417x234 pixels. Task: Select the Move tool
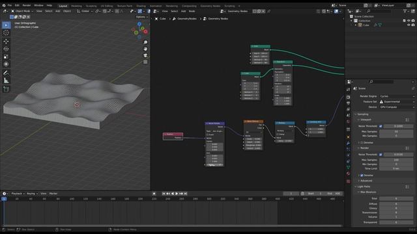(6, 42)
